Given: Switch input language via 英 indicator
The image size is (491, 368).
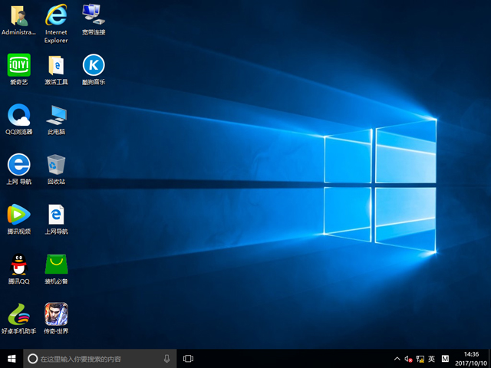Looking at the screenshot, I should tap(431, 358).
